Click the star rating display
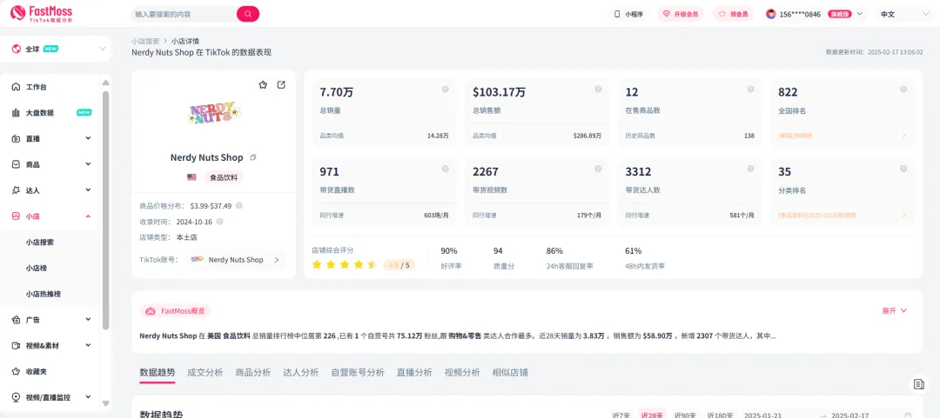The height and width of the screenshot is (418, 940). (x=344, y=265)
